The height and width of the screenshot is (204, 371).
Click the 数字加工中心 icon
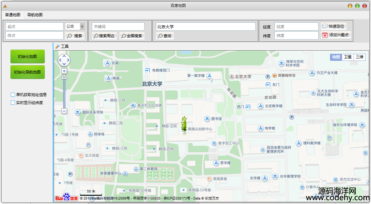click(x=214, y=143)
